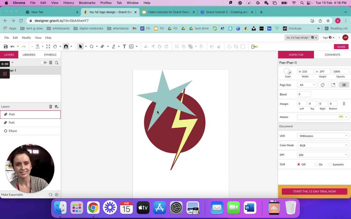The width and height of the screenshot is (351, 219).
Task: Toggle the dashed page clip button
Action: pos(333,85)
